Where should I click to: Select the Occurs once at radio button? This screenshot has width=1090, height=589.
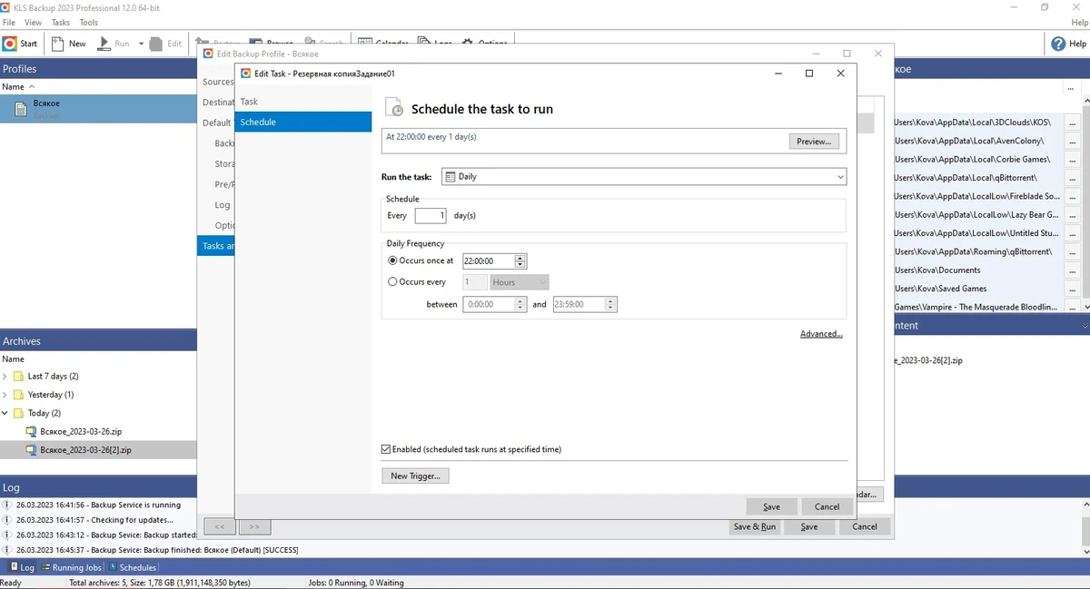[x=392, y=260]
